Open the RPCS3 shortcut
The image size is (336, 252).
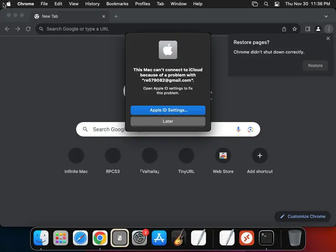click(x=113, y=161)
